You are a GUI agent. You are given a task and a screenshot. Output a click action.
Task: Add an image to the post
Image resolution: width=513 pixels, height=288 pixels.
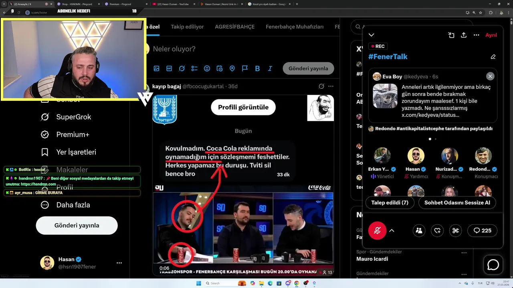(156, 68)
